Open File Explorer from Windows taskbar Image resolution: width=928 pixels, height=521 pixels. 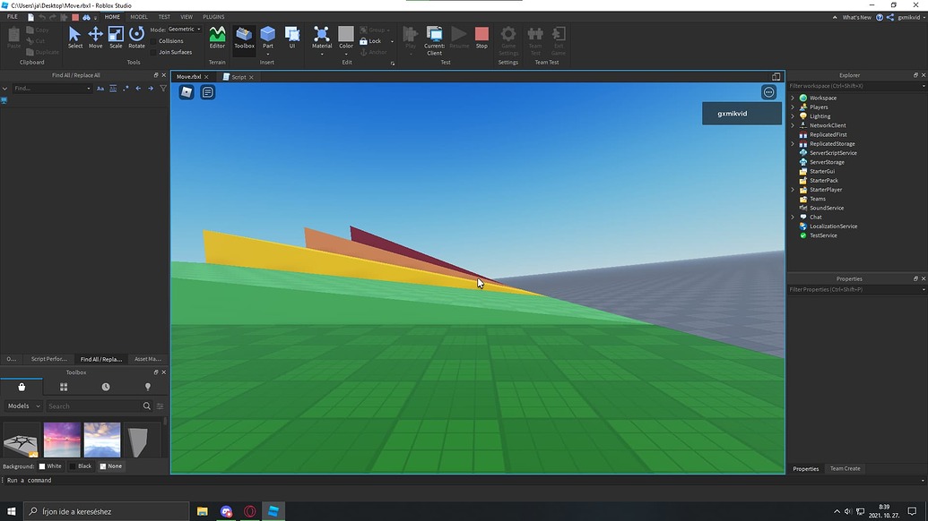[203, 511]
